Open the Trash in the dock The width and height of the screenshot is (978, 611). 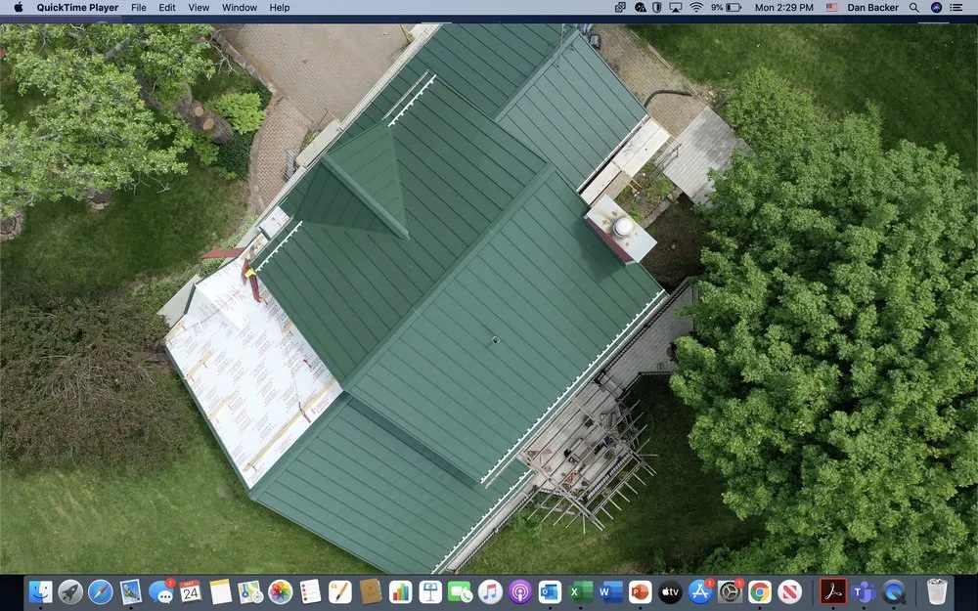[x=937, y=591]
